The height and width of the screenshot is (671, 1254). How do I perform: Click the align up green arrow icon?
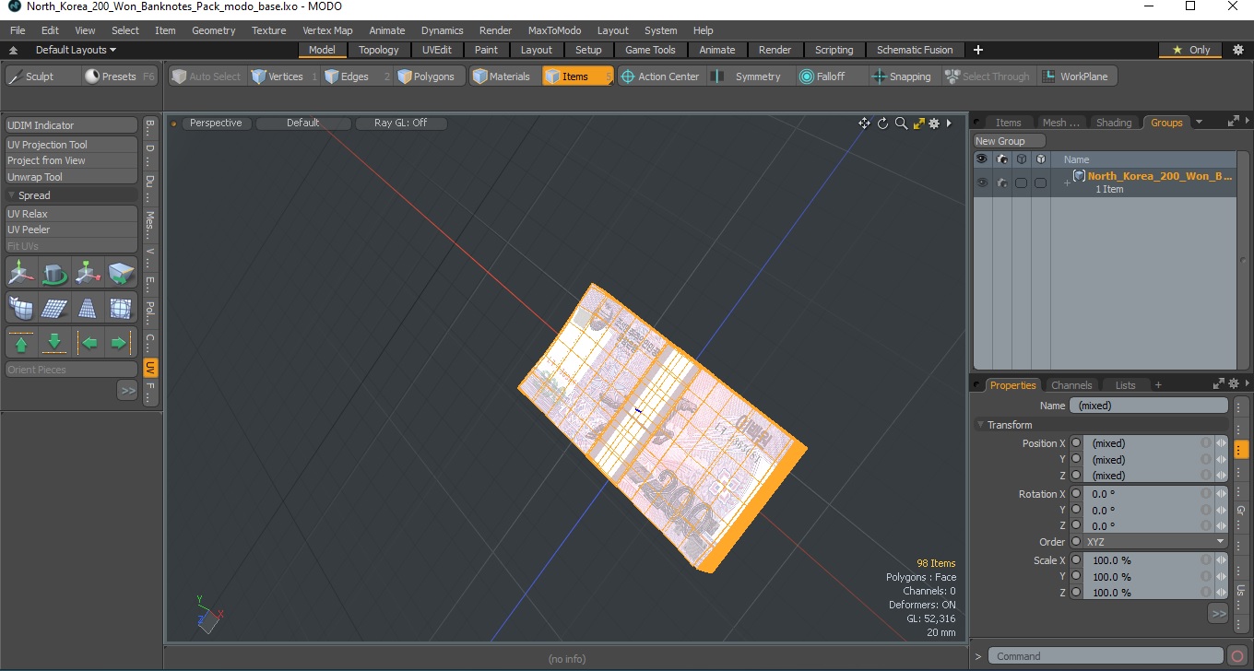[x=21, y=342]
